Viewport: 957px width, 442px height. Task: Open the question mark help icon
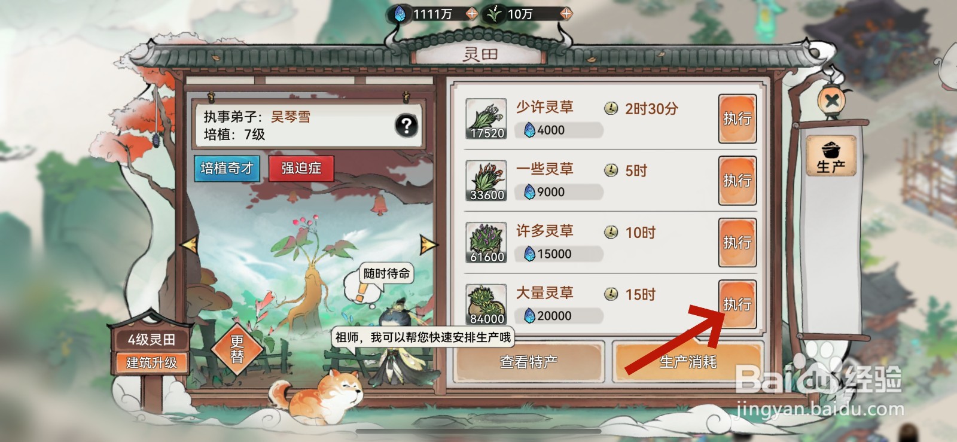(x=406, y=126)
